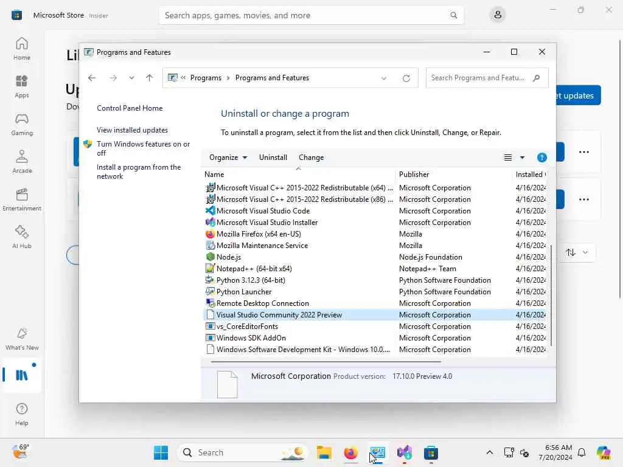
Task: Select Microsoft Visual Studio Installer entry
Action: coord(375,223)
